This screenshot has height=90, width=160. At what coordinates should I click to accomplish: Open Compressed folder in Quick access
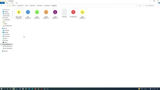[x=7, y=20]
